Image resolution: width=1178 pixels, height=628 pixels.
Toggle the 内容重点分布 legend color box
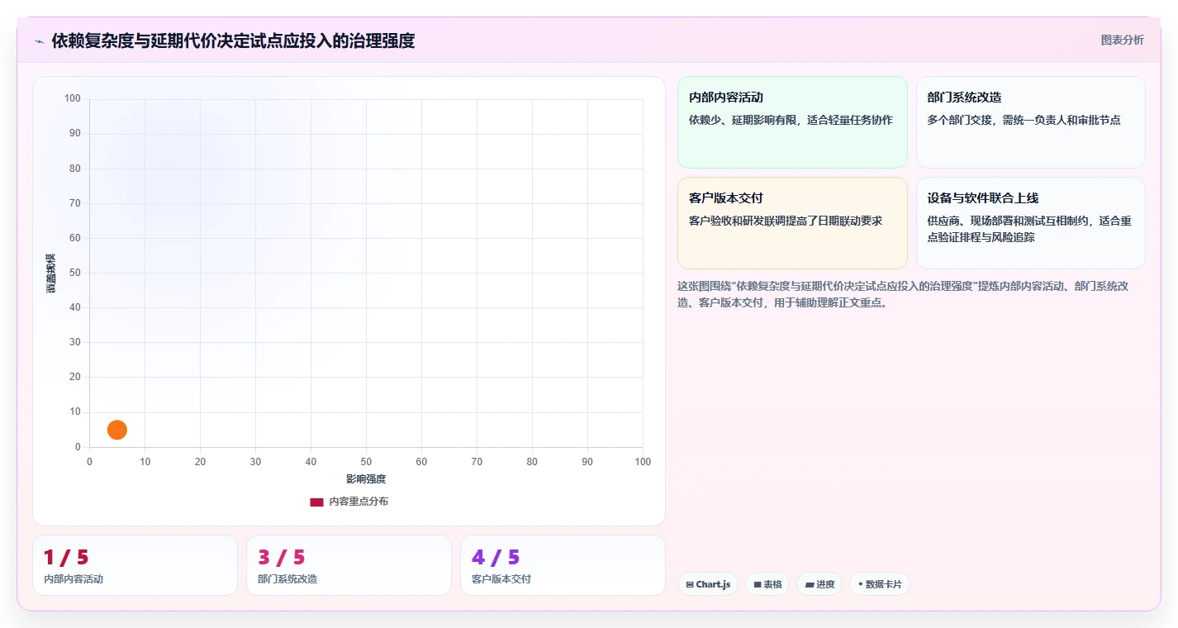tap(316, 502)
